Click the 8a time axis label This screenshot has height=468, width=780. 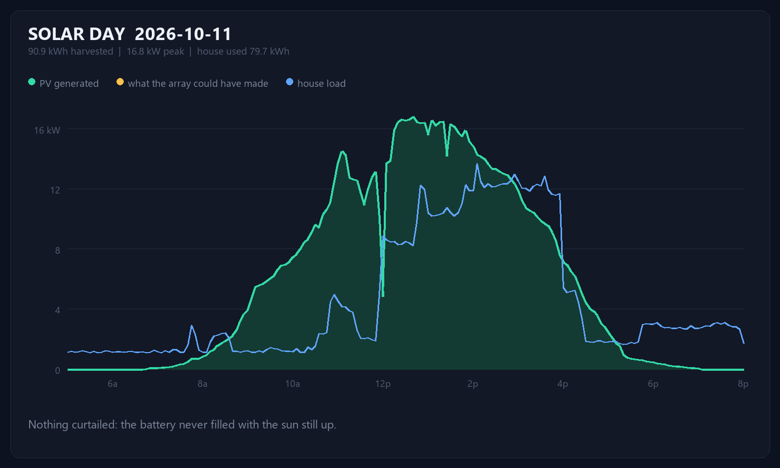[x=202, y=384]
